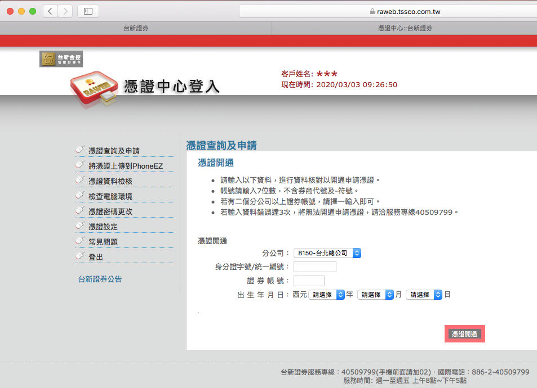Image resolution: width=537 pixels, height=388 pixels.
Task: Open 將憑證上傳到PhoneEZ in the sidebar
Action: [125, 166]
